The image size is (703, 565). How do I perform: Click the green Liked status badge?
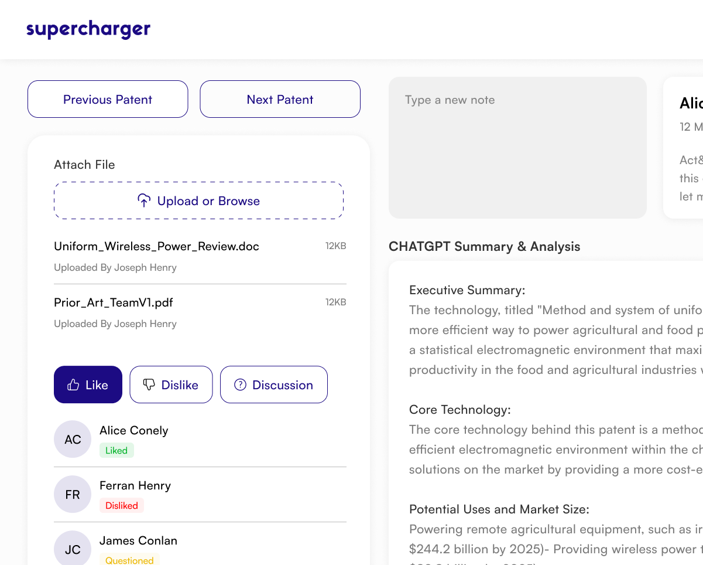pos(116,450)
